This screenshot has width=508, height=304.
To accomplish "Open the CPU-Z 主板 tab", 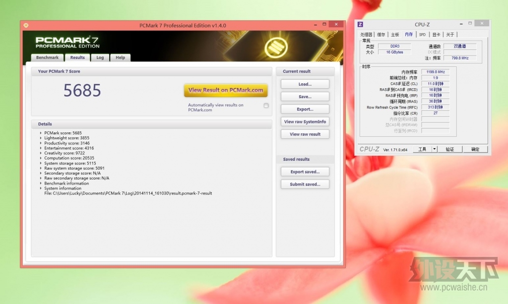I will click(x=395, y=35).
